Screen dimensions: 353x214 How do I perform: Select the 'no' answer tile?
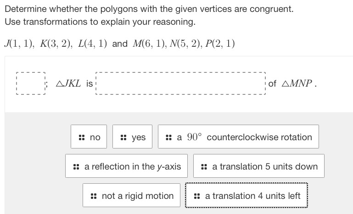pos(89,137)
